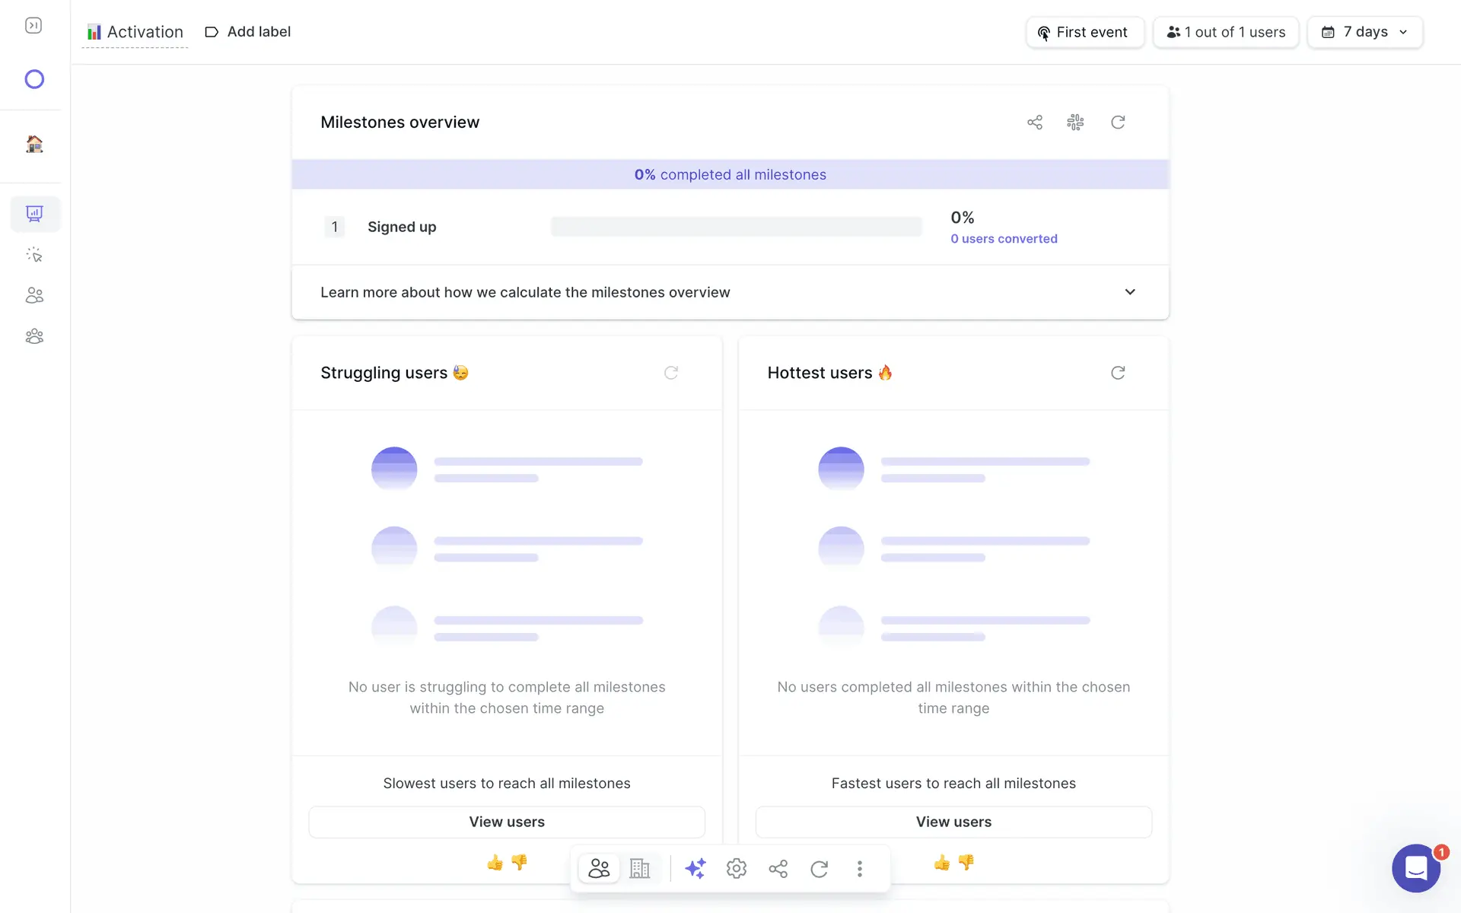Open the people section in sidebar
1461x913 pixels.
34,295
